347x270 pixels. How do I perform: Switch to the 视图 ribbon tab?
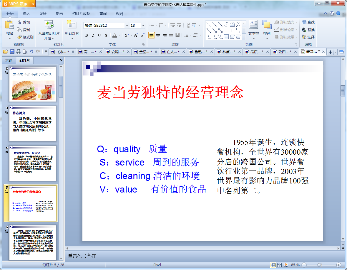tap(119, 14)
